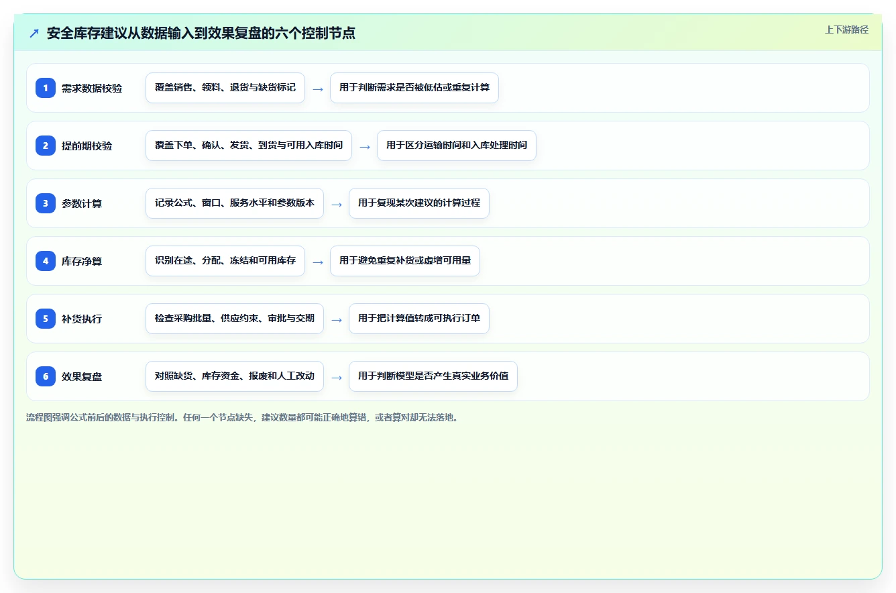Click the 用于判断模型是否产生真实业务价值 box
The width and height of the screenshot is (896, 593).
(433, 376)
